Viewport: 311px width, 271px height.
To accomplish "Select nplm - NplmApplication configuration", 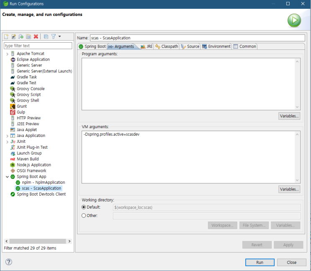I will 41,183.
